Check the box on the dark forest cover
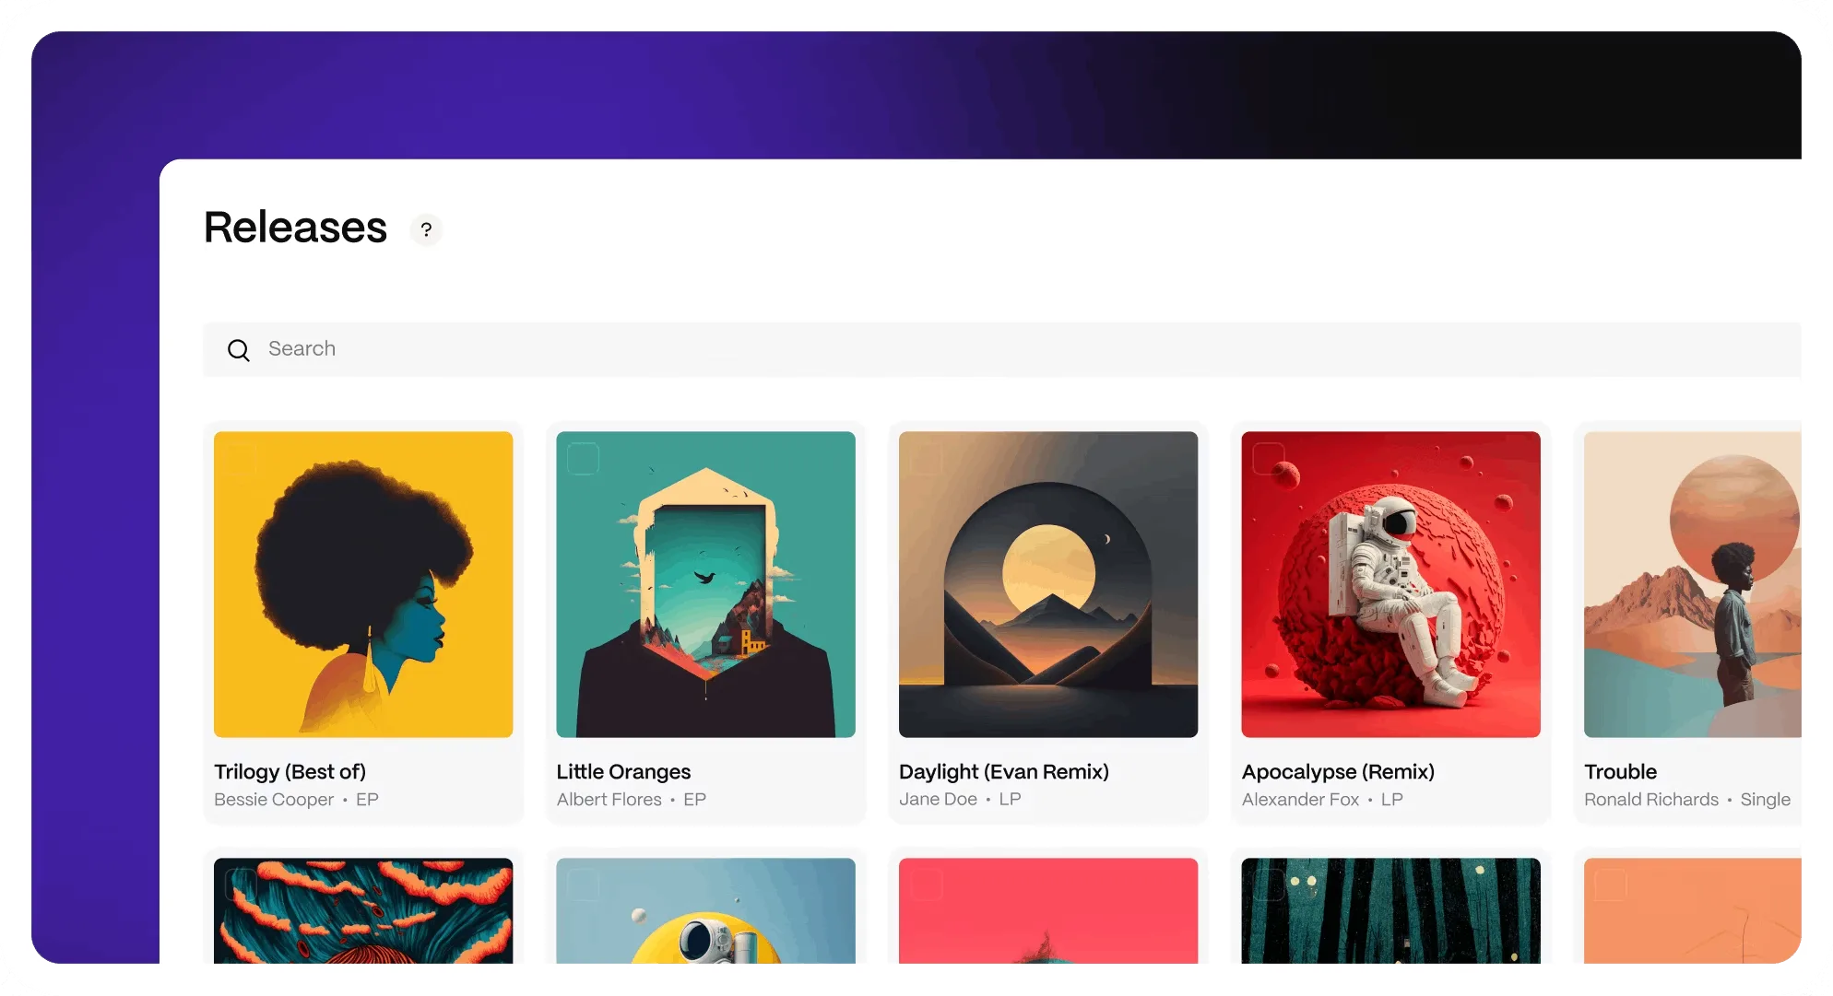This screenshot has width=1833, height=996. tap(1269, 885)
